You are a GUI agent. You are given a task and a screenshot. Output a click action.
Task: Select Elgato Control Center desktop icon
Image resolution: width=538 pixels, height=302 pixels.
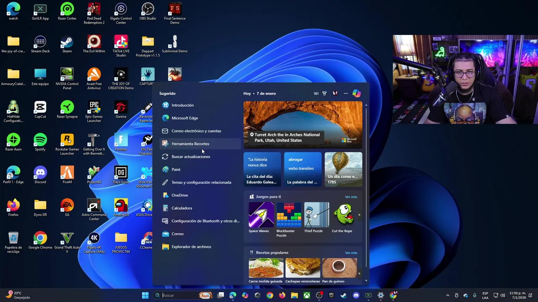121,14
